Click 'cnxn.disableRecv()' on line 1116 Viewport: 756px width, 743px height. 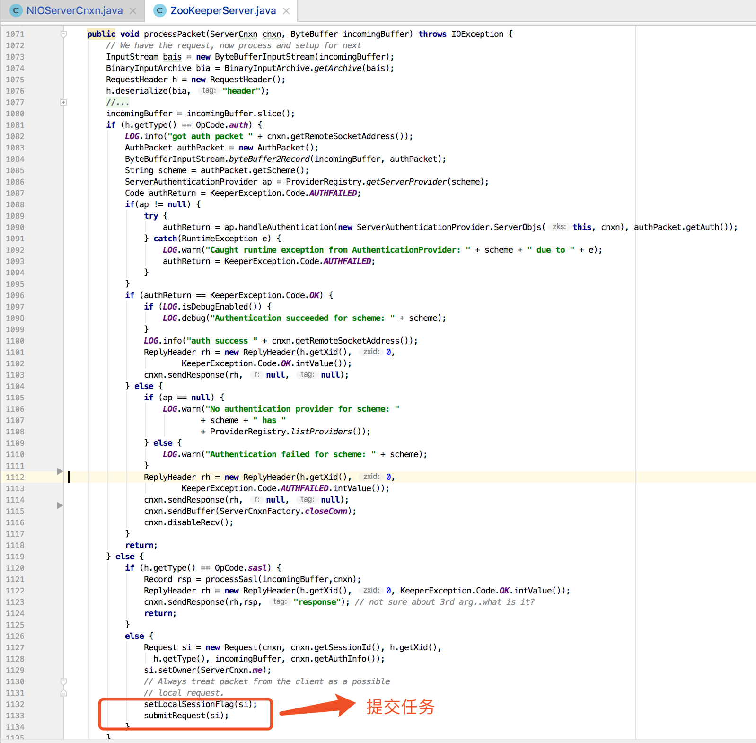[186, 522]
